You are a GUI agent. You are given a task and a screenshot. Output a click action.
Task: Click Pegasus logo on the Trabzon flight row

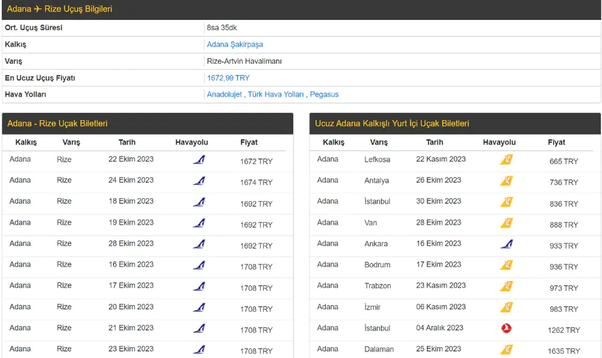[x=506, y=286]
